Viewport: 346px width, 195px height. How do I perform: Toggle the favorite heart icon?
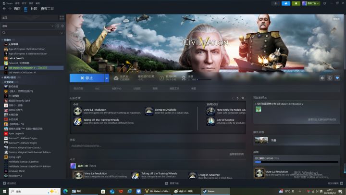coord(337,78)
